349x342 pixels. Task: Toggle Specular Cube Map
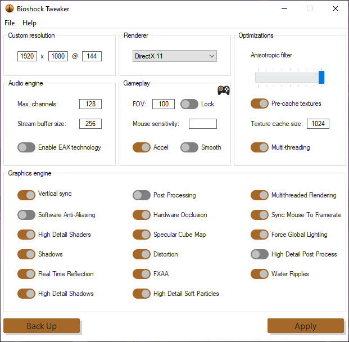pos(142,235)
